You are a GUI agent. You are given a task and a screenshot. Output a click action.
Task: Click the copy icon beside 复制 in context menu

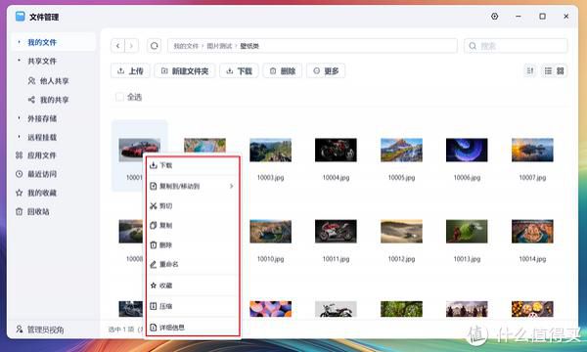coord(154,226)
